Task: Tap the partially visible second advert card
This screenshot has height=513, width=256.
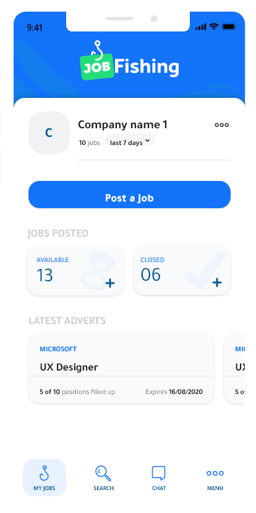Action: coord(234,369)
